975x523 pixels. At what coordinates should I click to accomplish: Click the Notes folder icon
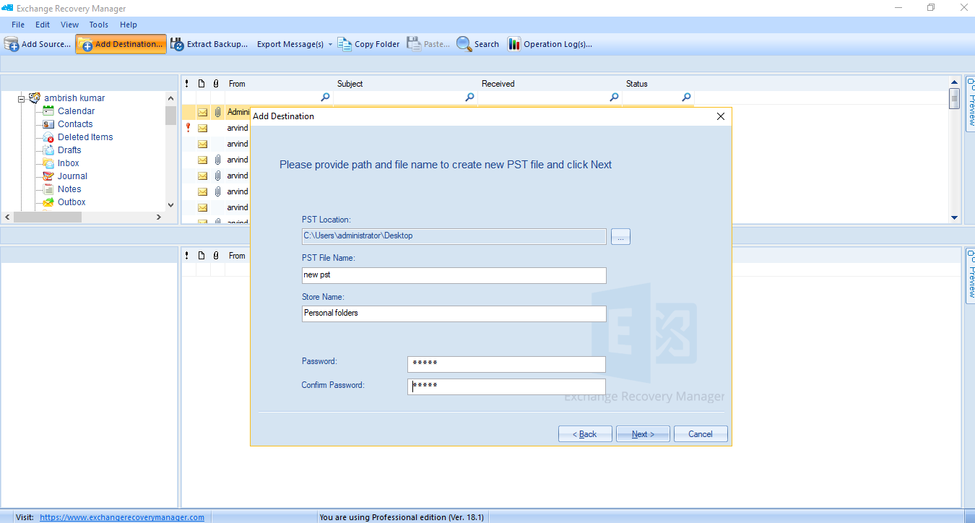click(x=48, y=189)
